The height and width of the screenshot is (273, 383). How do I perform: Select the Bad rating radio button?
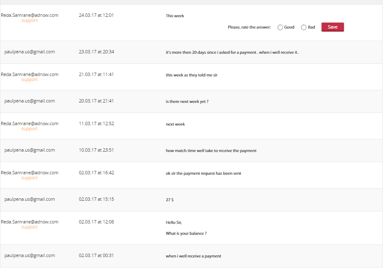(x=304, y=27)
